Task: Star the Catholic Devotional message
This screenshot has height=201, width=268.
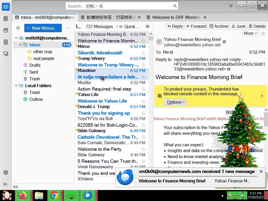Action: point(143,137)
